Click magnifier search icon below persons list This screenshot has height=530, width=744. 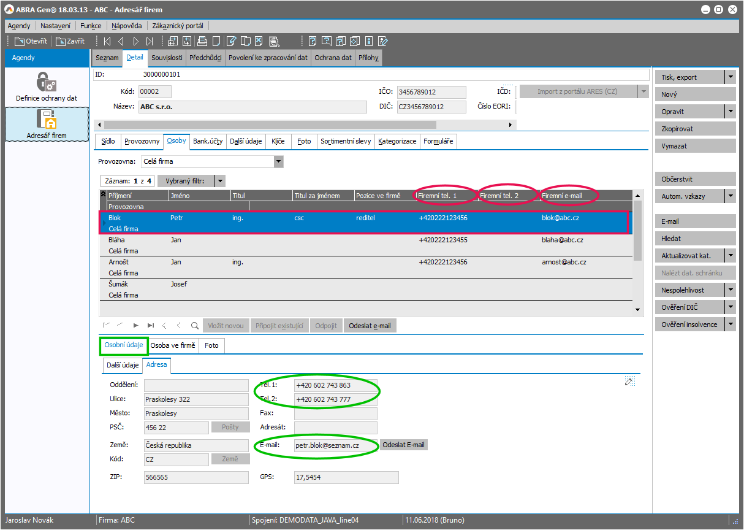coord(194,326)
